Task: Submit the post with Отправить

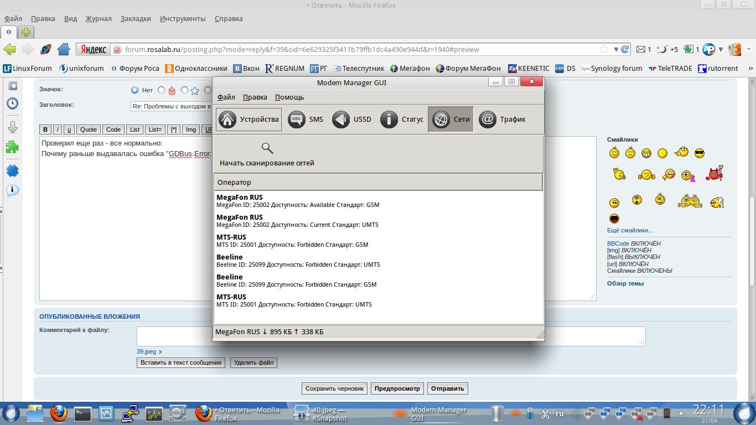Action: [447, 388]
